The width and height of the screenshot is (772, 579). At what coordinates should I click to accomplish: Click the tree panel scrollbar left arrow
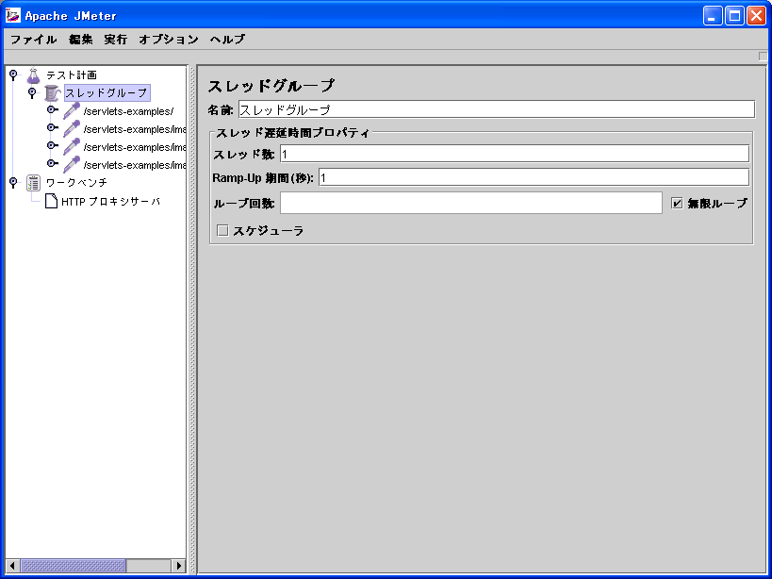point(13,566)
